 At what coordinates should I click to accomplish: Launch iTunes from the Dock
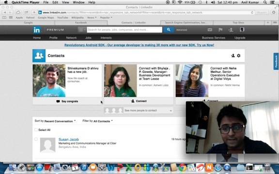[x=84, y=167]
